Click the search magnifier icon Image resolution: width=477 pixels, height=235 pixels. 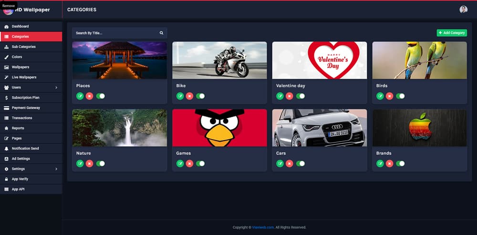pyautogui.click(x=162, y=33)
